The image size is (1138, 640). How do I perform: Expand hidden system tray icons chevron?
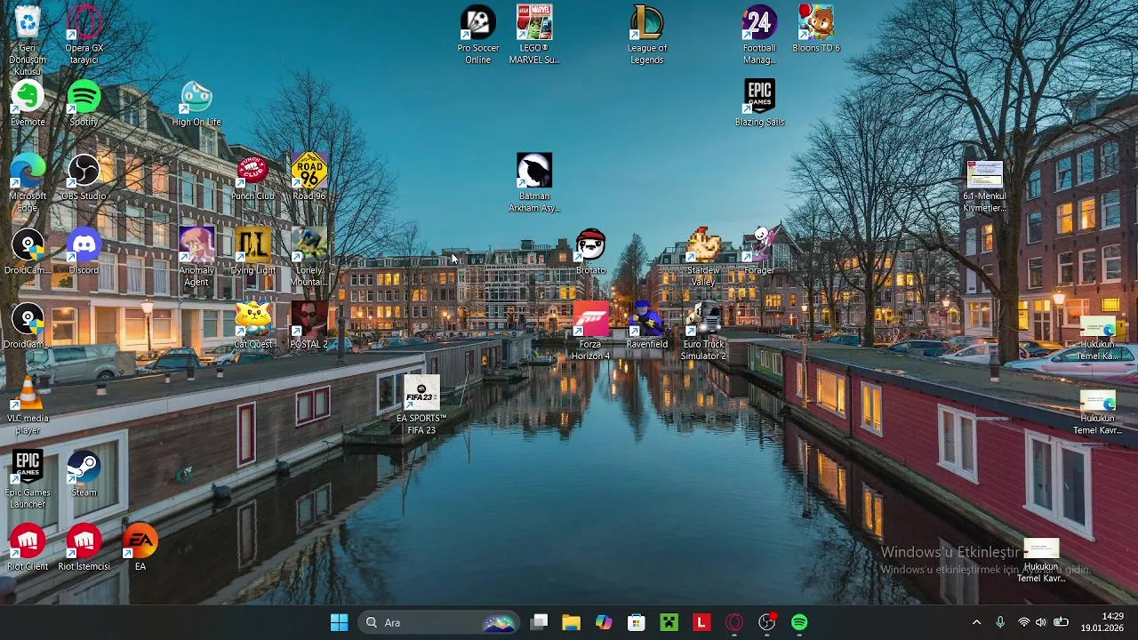pos(976,622)
